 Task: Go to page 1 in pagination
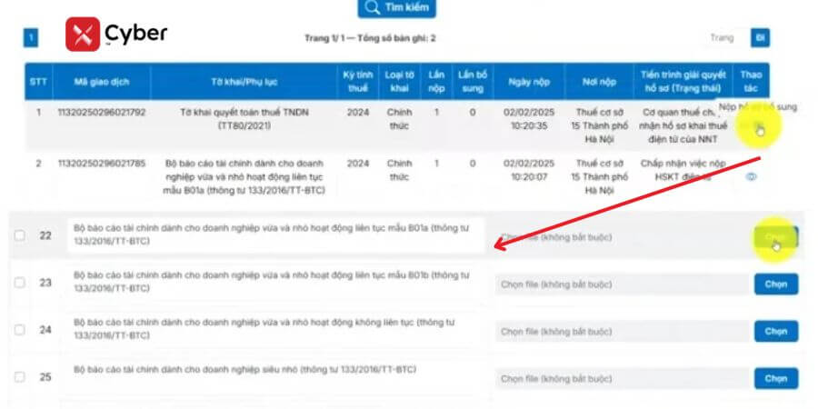pyautogui.click(x=31, y=38)
